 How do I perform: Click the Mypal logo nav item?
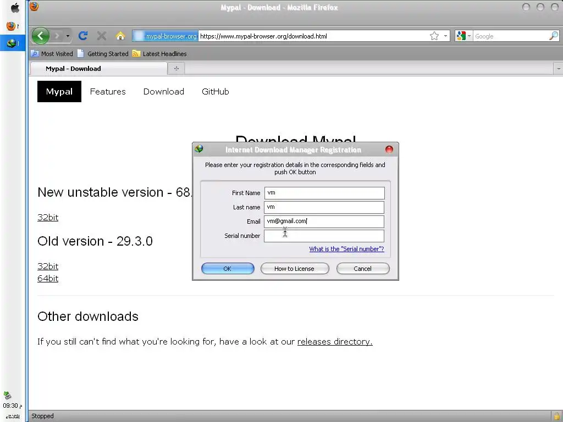pyautogui.click(x=59, y=92)
